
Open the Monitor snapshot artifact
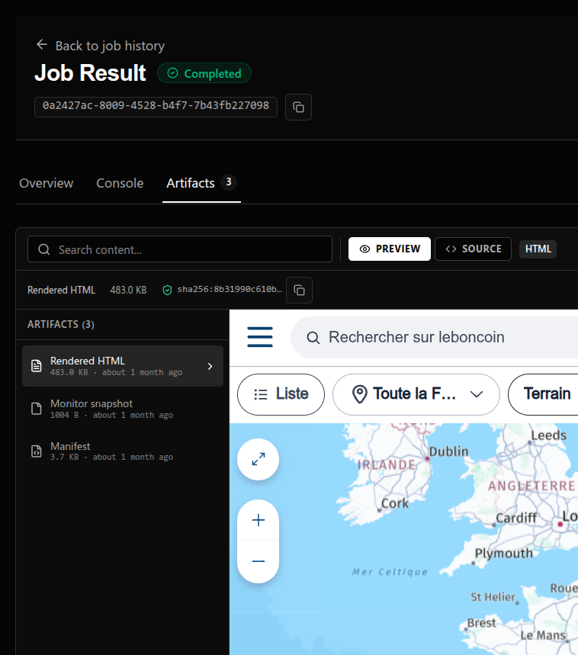[123, 409]
